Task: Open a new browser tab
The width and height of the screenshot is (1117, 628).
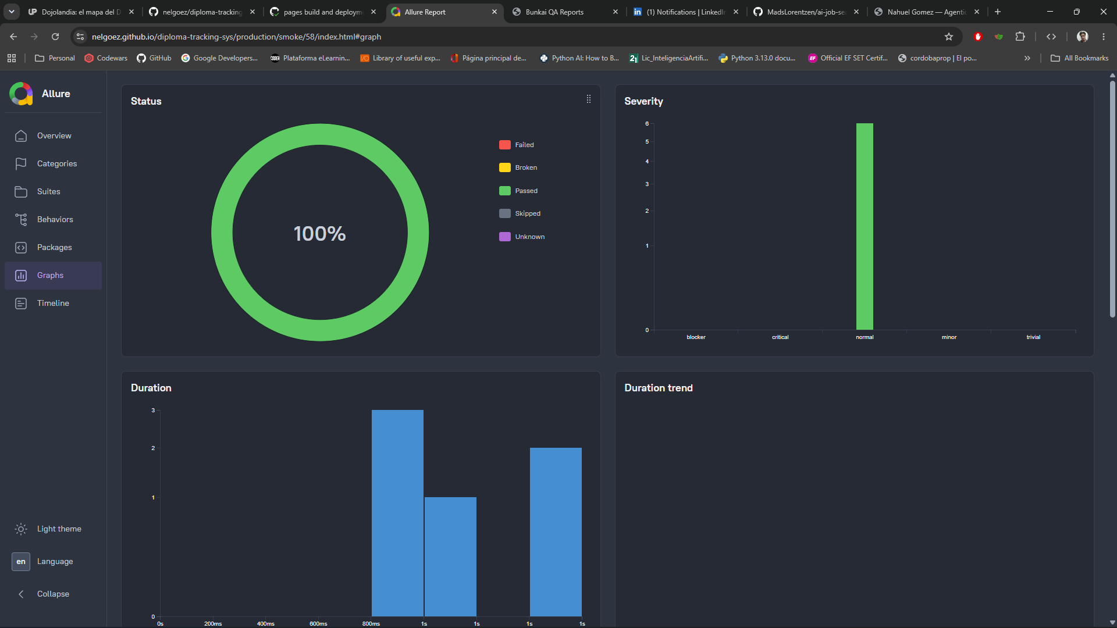Action: pos(998,12)
